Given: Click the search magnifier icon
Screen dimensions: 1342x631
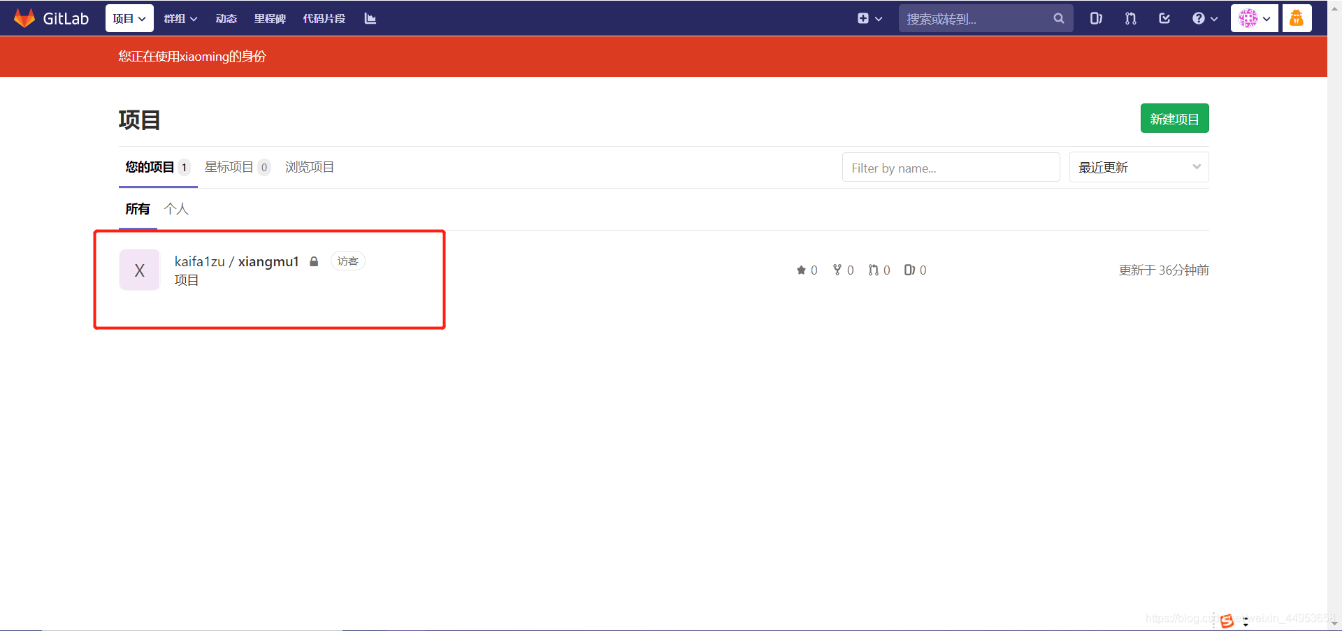Looking at the screenshot, I should click(x=1059, y=18).
